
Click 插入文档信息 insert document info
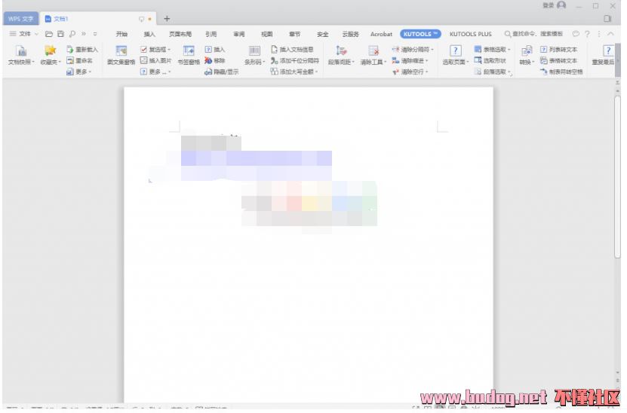(x=292, y=50)
